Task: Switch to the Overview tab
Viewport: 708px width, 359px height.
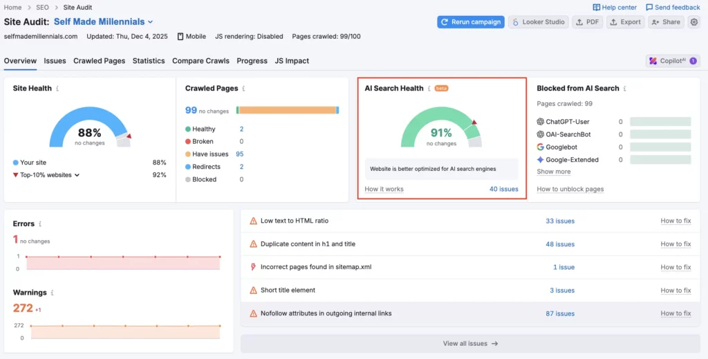Action: click(20, 61)
